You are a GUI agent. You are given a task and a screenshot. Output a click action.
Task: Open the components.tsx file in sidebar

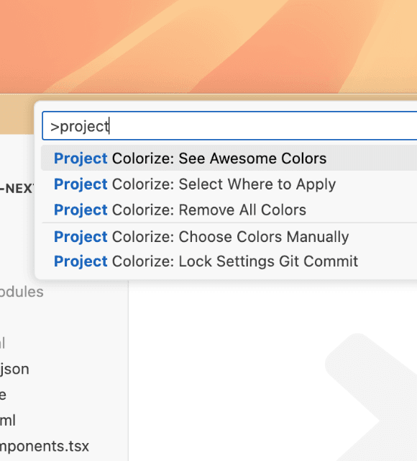pyautogui.click(x=44, y=446)
